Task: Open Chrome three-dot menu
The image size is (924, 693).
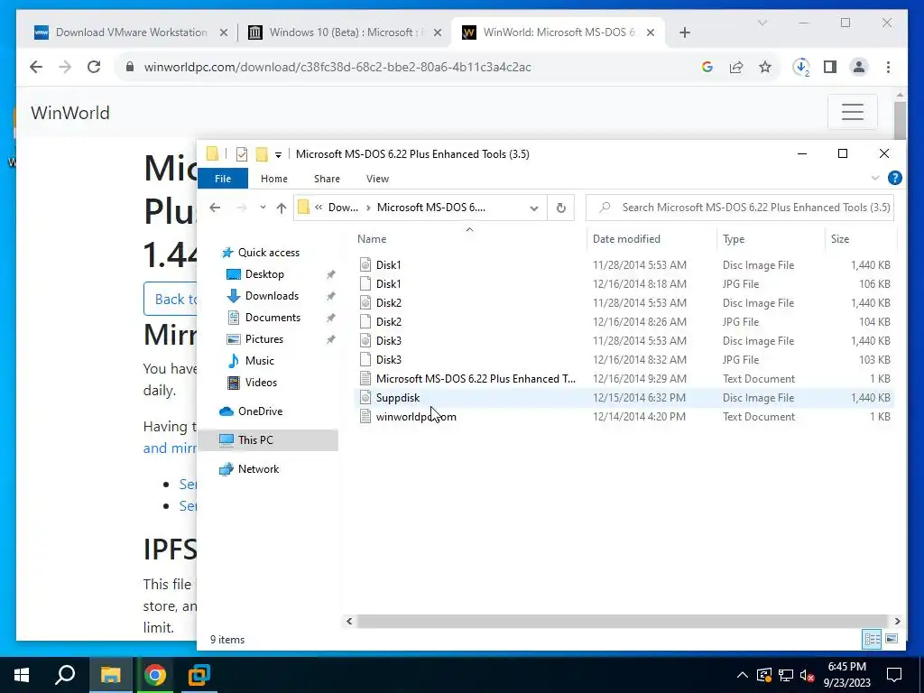Action: pos(888,67)
